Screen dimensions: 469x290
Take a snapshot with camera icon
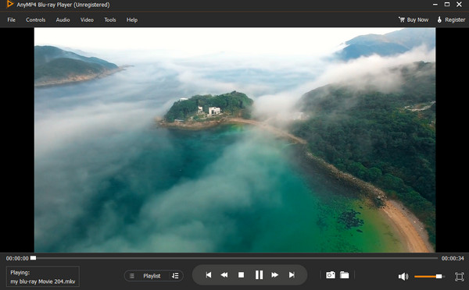coord(331,274)
